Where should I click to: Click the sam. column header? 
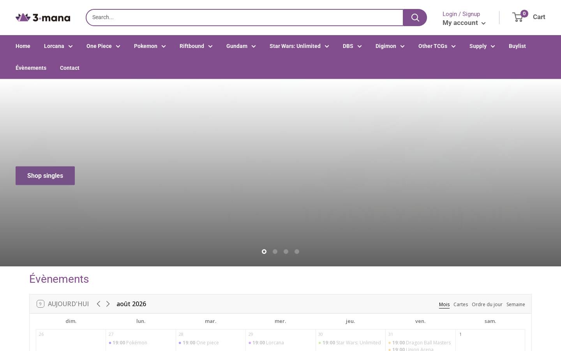click(x=490, y=321)
